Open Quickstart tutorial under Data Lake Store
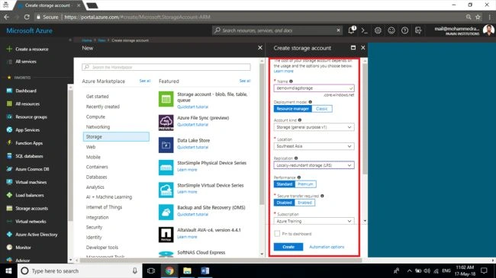The image size is (496, 278). click(192, 147)
